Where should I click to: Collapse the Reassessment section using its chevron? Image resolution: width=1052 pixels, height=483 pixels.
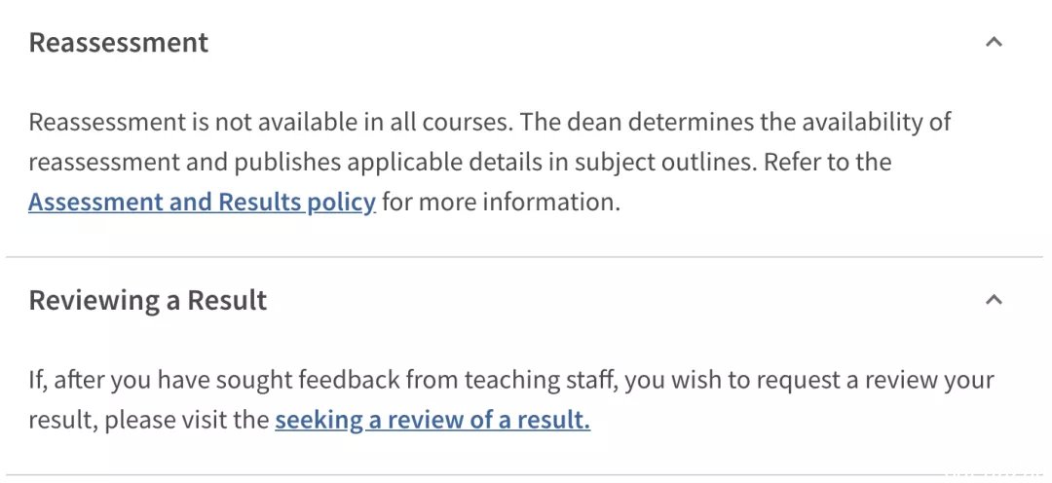click(x=994, y=42)
